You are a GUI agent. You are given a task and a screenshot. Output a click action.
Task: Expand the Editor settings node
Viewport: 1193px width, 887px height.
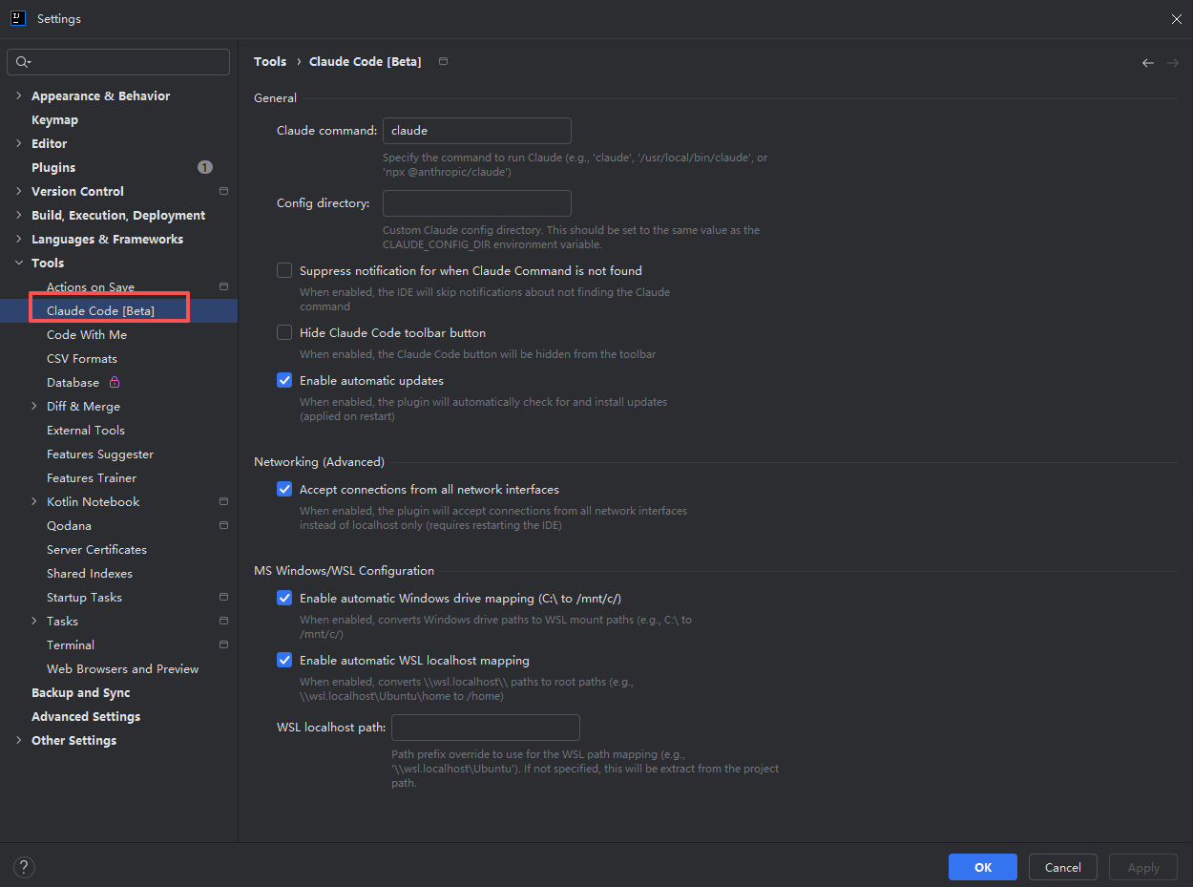[19, 143]
